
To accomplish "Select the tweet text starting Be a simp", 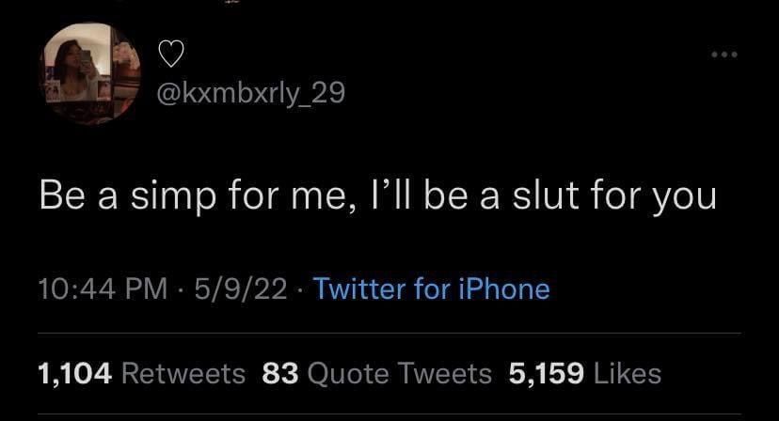I will (x=377, y=196).
